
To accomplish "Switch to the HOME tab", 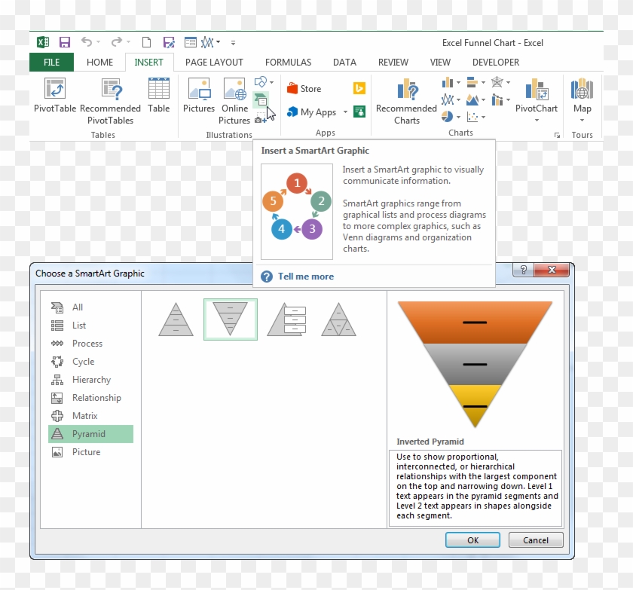I will 99,62.
